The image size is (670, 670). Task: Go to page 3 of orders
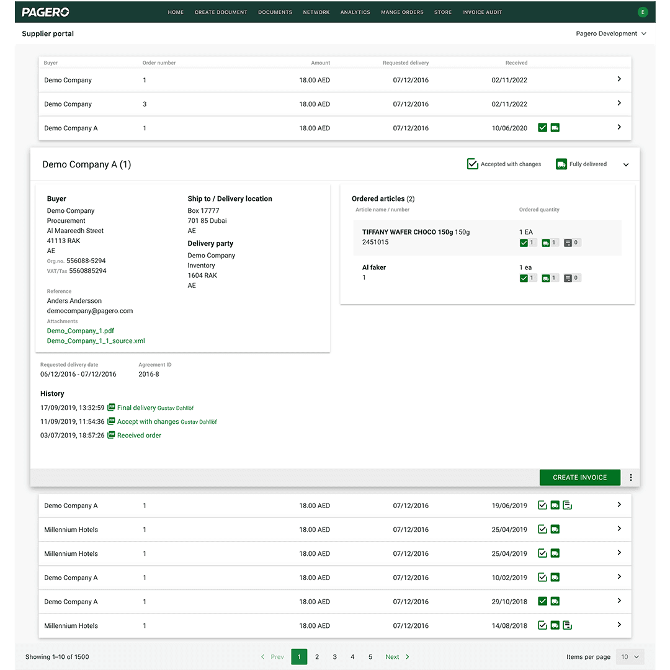coord(334,657)
